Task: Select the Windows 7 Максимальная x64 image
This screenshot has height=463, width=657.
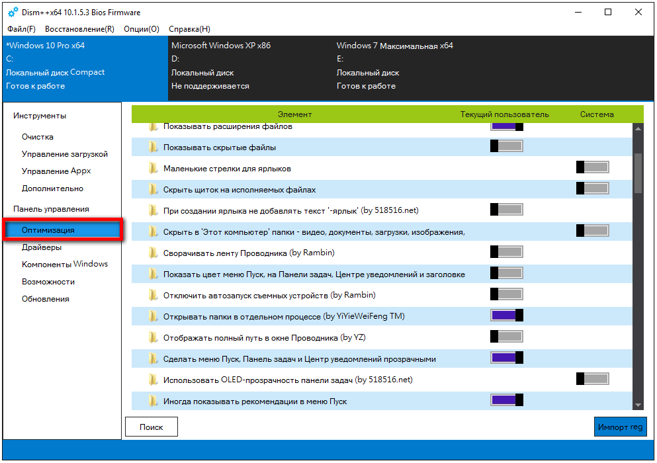Action: [x=394, y=46]
